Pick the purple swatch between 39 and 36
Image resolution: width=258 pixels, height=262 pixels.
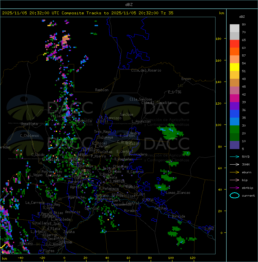click(234, 106)
